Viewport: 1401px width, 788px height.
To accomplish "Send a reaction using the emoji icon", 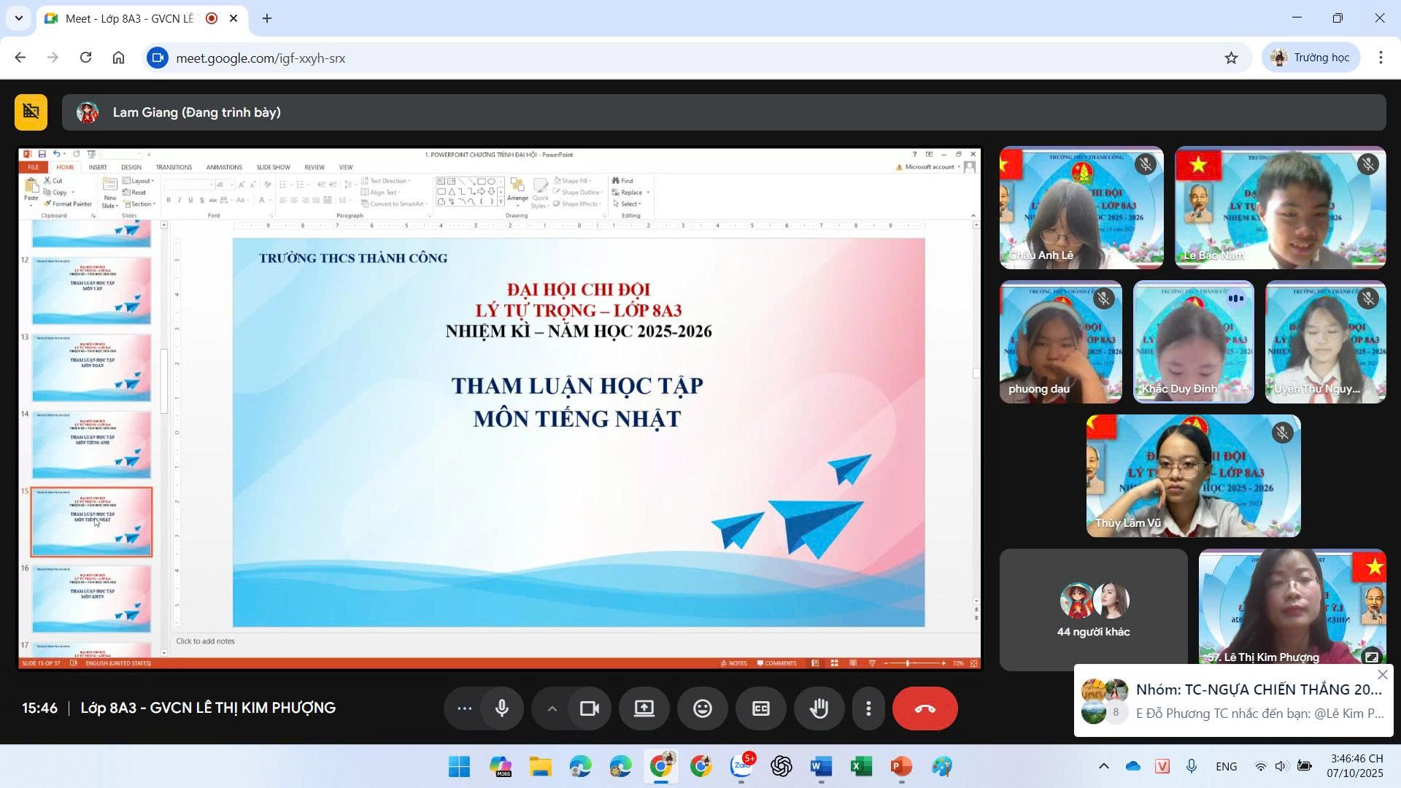I will [703, 708].
